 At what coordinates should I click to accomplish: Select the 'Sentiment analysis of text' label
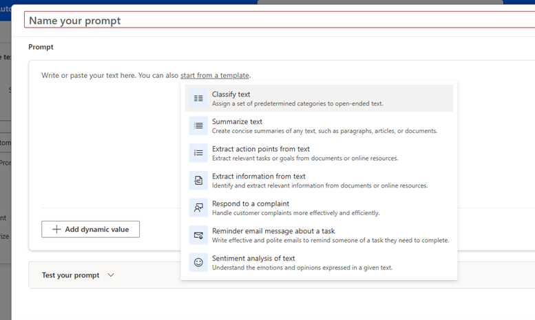point(253,258)
